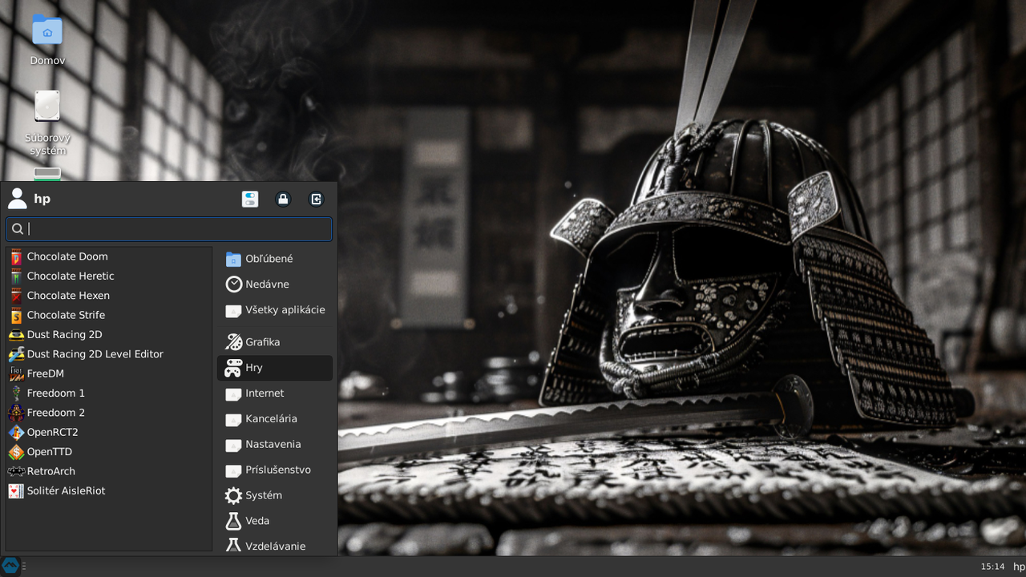Launch OpenRCT2
The width and height of the screenshot is (1026, 577).
[109, 432]
